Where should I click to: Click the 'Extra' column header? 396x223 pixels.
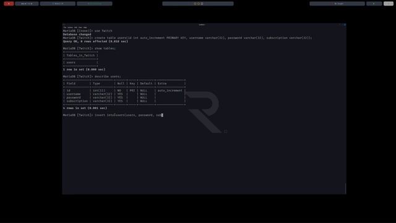click(162, 84)
